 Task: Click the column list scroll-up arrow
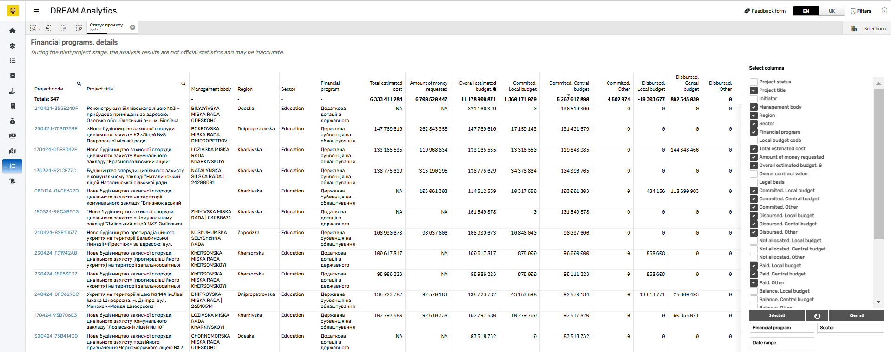coord(878,83)
